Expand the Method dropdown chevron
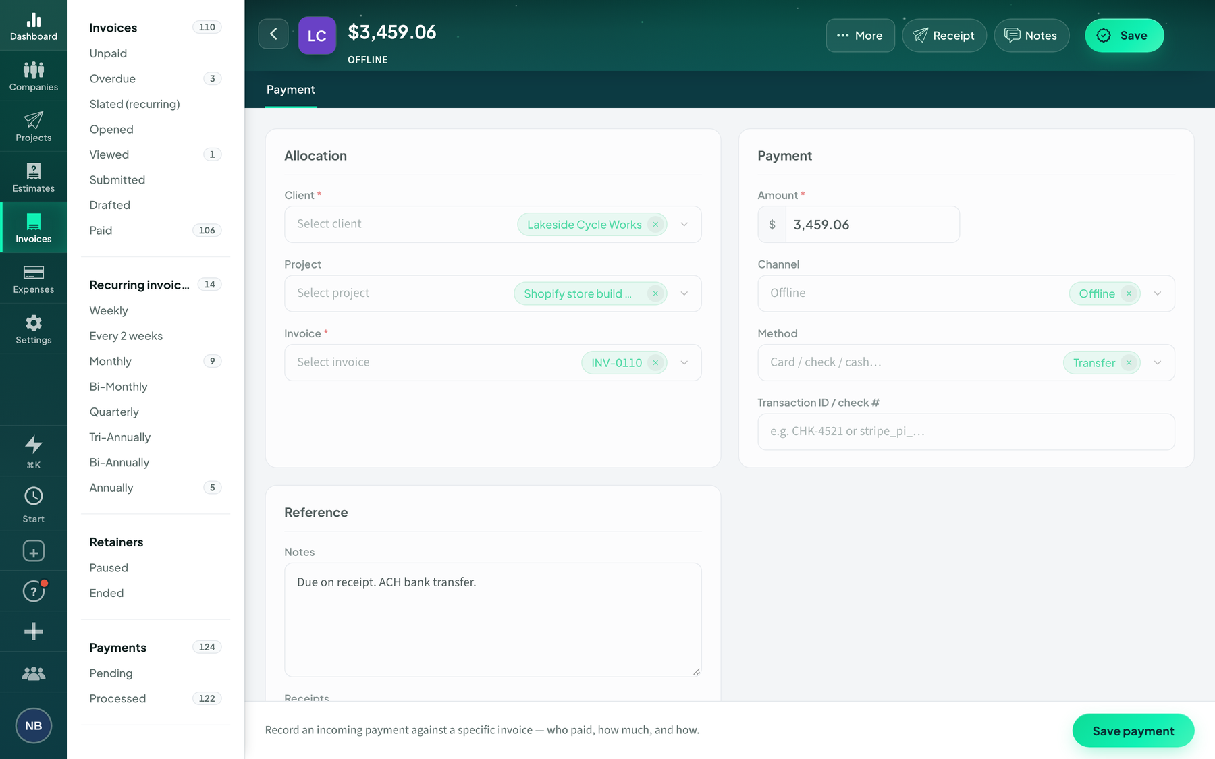Viewport: 1215px width, 759px height. click(1157, 362)
